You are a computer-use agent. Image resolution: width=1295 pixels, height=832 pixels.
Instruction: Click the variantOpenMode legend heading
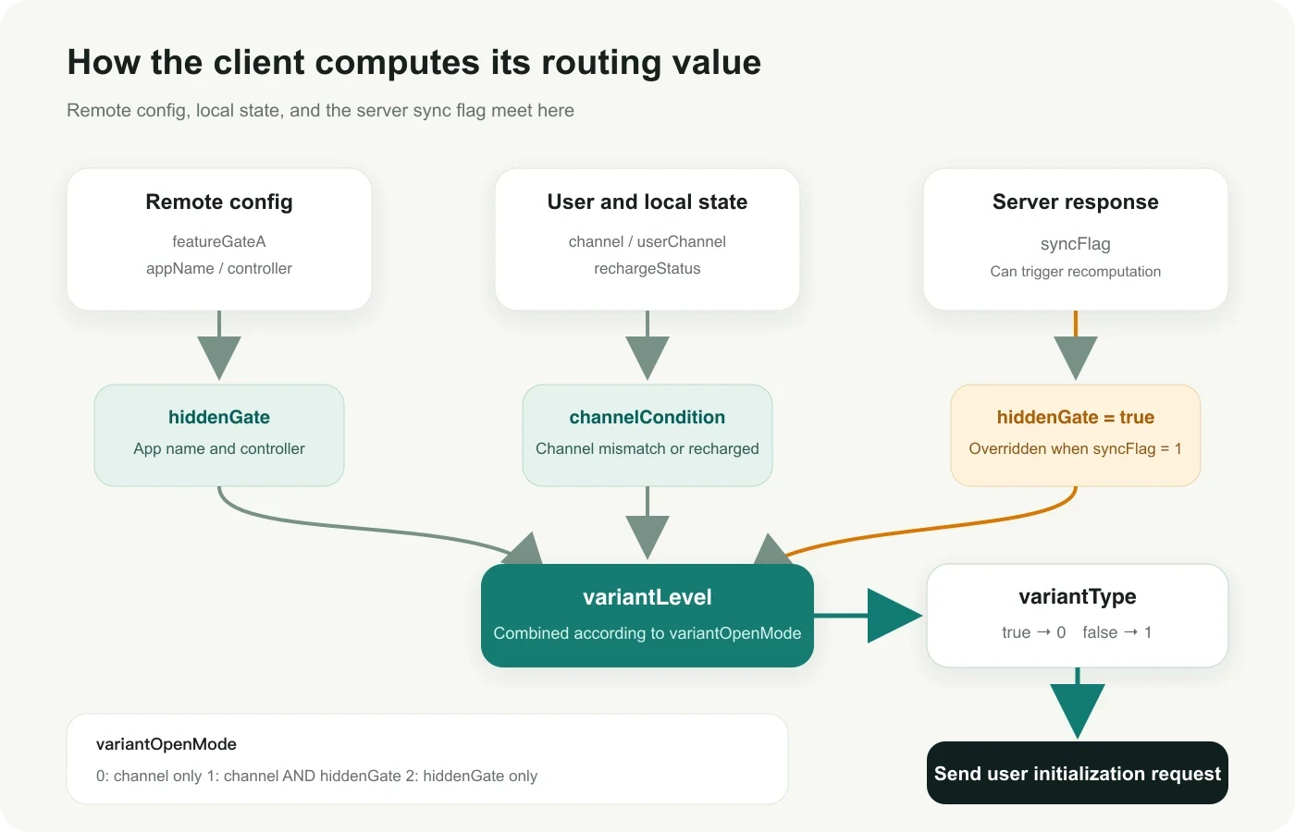pos(166,744)
